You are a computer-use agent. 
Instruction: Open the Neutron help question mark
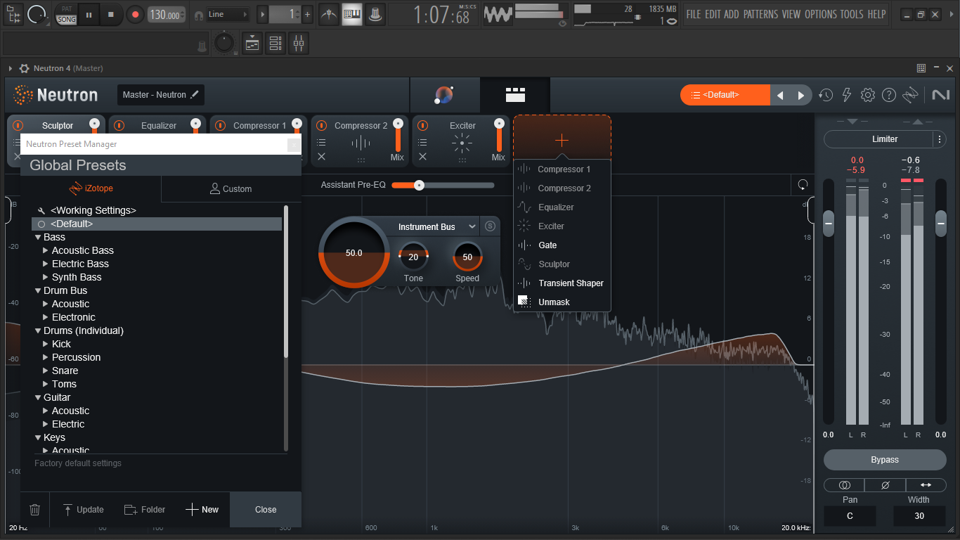(889, 95)
